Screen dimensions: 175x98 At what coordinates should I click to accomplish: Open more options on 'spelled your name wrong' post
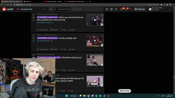78,30
